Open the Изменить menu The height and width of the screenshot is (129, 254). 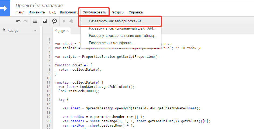coord(37,12)
